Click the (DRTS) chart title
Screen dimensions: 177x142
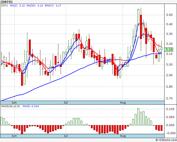tap(7, 2)
